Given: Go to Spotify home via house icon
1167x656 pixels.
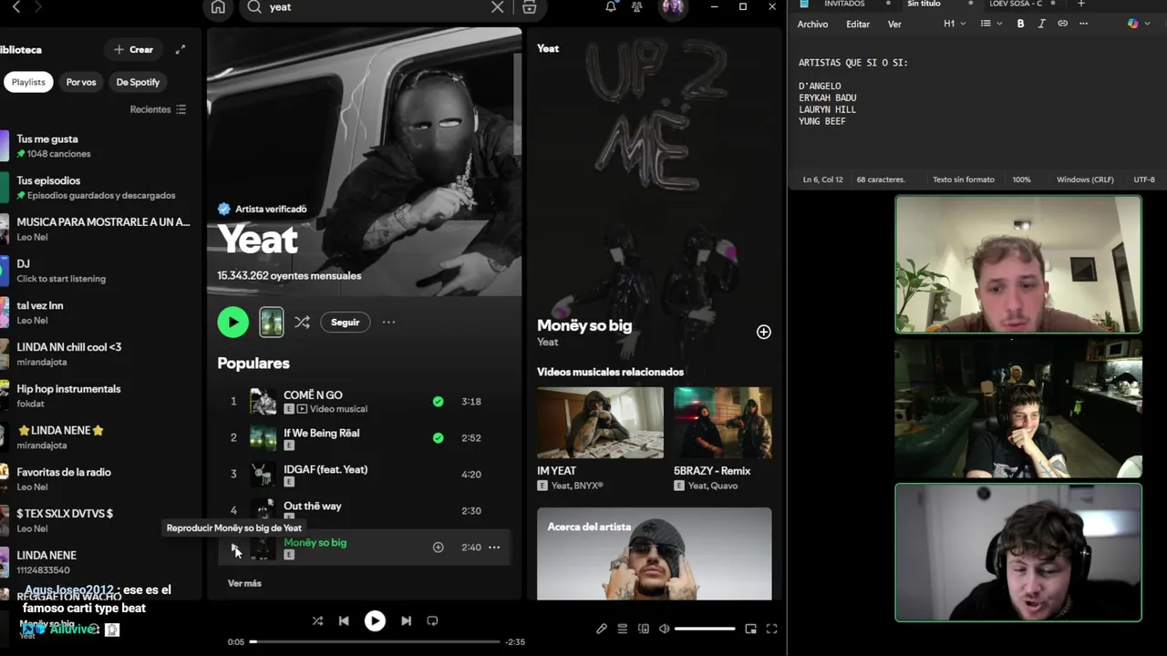Looking at the screenshot, I should coord(218,7).
